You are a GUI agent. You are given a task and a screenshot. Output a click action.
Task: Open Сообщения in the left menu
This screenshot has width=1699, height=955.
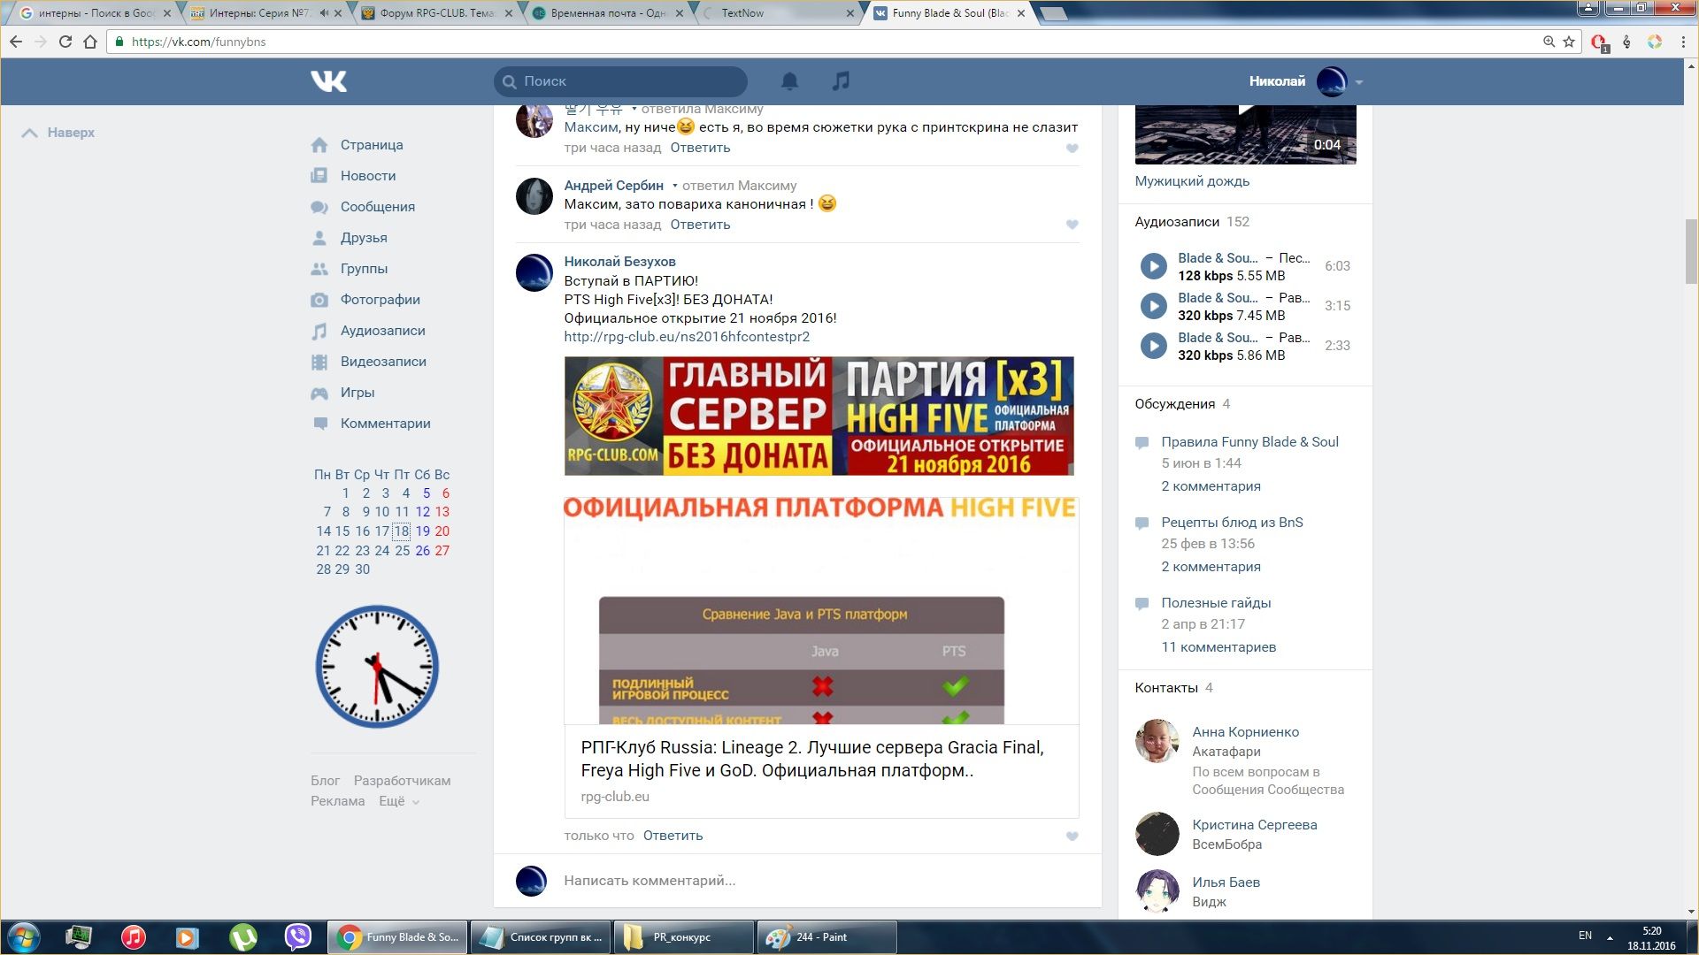point(377,207)
